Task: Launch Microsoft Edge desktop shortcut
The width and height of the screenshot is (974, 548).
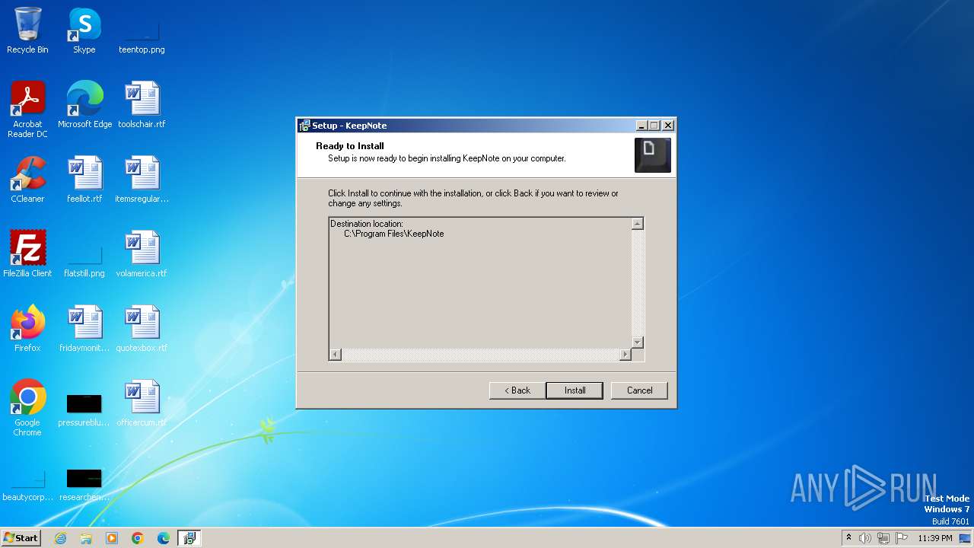Action: pyautogui.click(x=84, y=104)
